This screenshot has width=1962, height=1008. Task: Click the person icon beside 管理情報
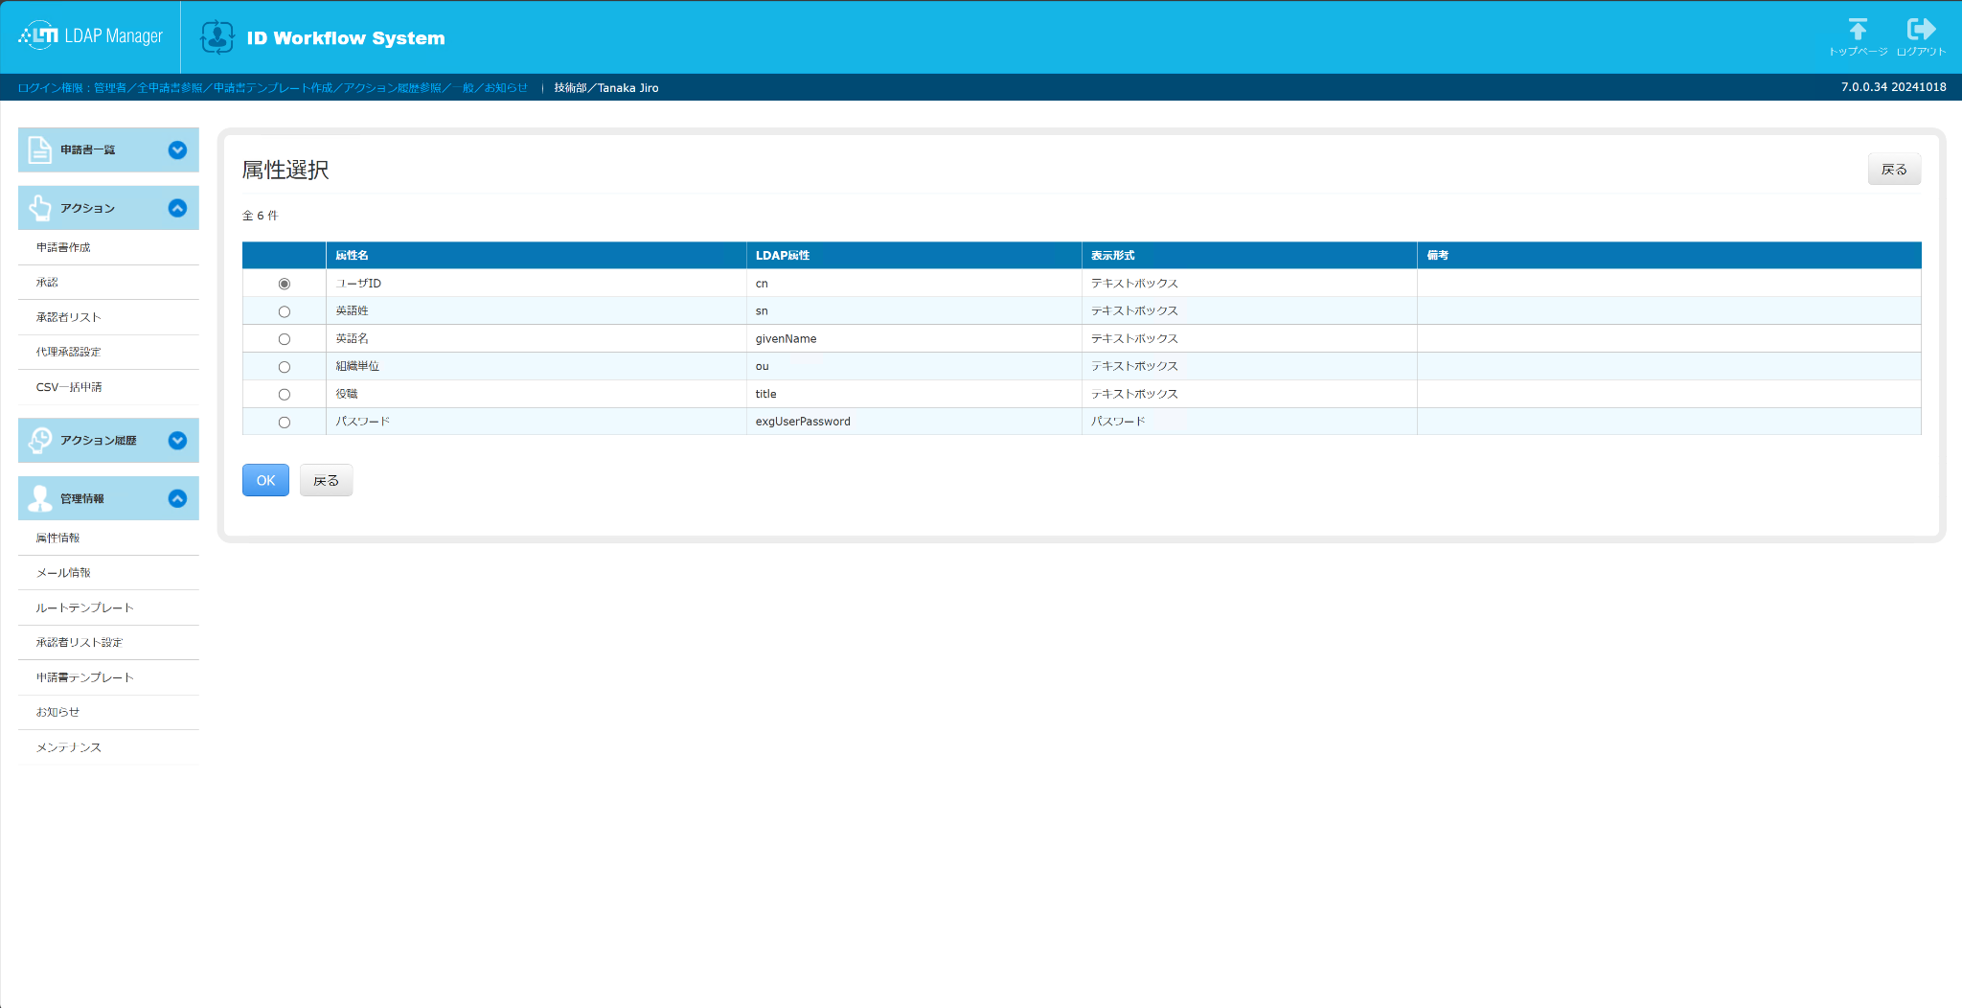point(40,498)
